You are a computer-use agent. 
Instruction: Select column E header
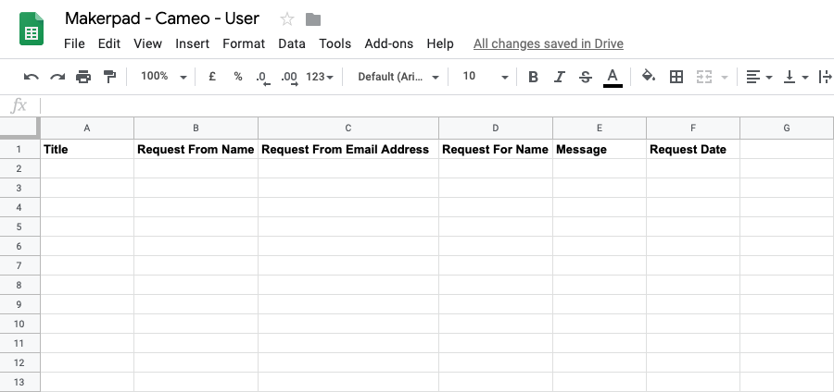600,129
